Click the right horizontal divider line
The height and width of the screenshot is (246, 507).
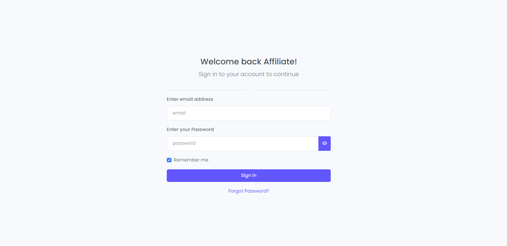(x=292, y=90)
